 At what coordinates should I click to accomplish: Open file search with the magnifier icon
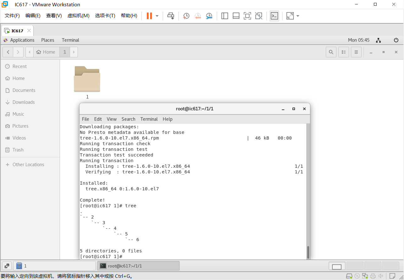coord(331,52)
